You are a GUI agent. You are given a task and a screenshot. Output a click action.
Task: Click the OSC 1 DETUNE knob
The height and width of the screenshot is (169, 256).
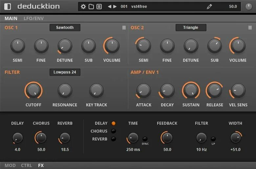click(65, 46)
